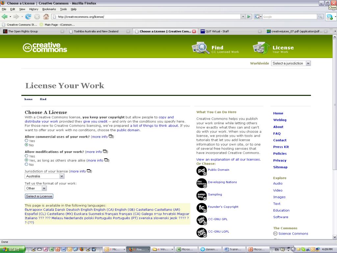Select Yes for allow commercial uses
The height and width of the screenshot is (253, 337).
click(26, 140)
